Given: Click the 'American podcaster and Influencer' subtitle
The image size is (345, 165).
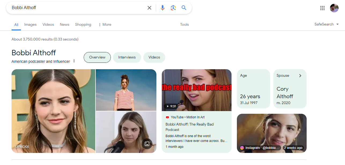Looking at the screenshot, I should 41,61.
